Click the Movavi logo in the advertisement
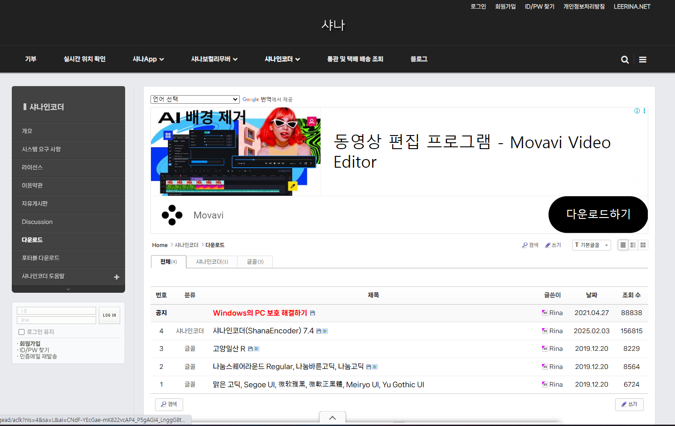The width and height of the screenshot is (675, 426). [172, 215]
